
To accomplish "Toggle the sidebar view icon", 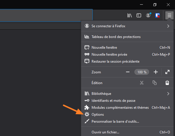I will [139, 15].
